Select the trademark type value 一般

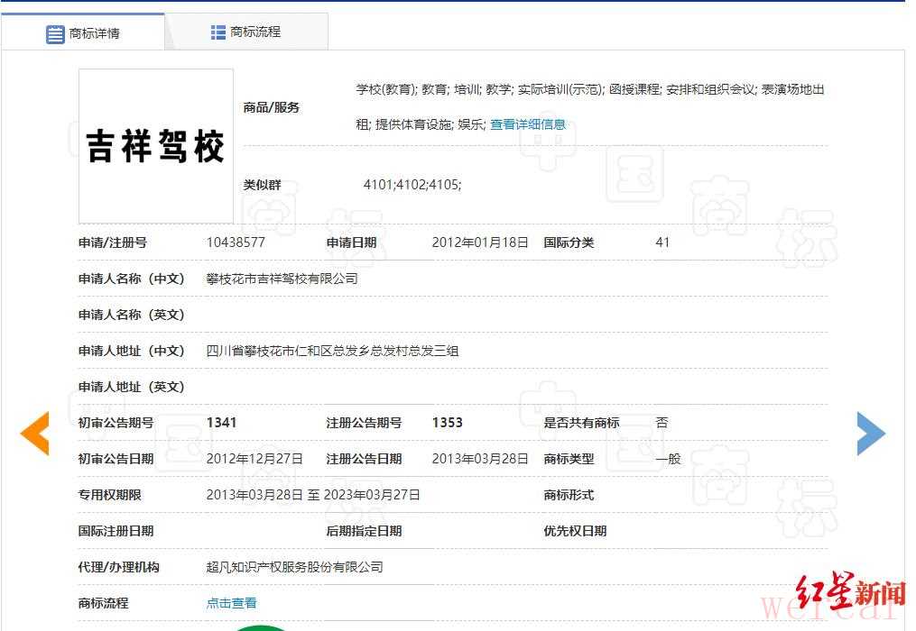tap(668, 459)
